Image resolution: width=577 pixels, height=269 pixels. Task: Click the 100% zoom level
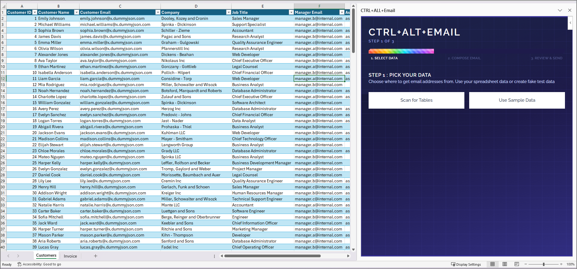pos(570,264)
